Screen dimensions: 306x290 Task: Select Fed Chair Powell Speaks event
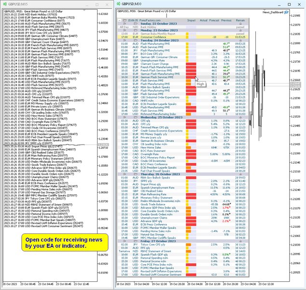coord(155,171)
